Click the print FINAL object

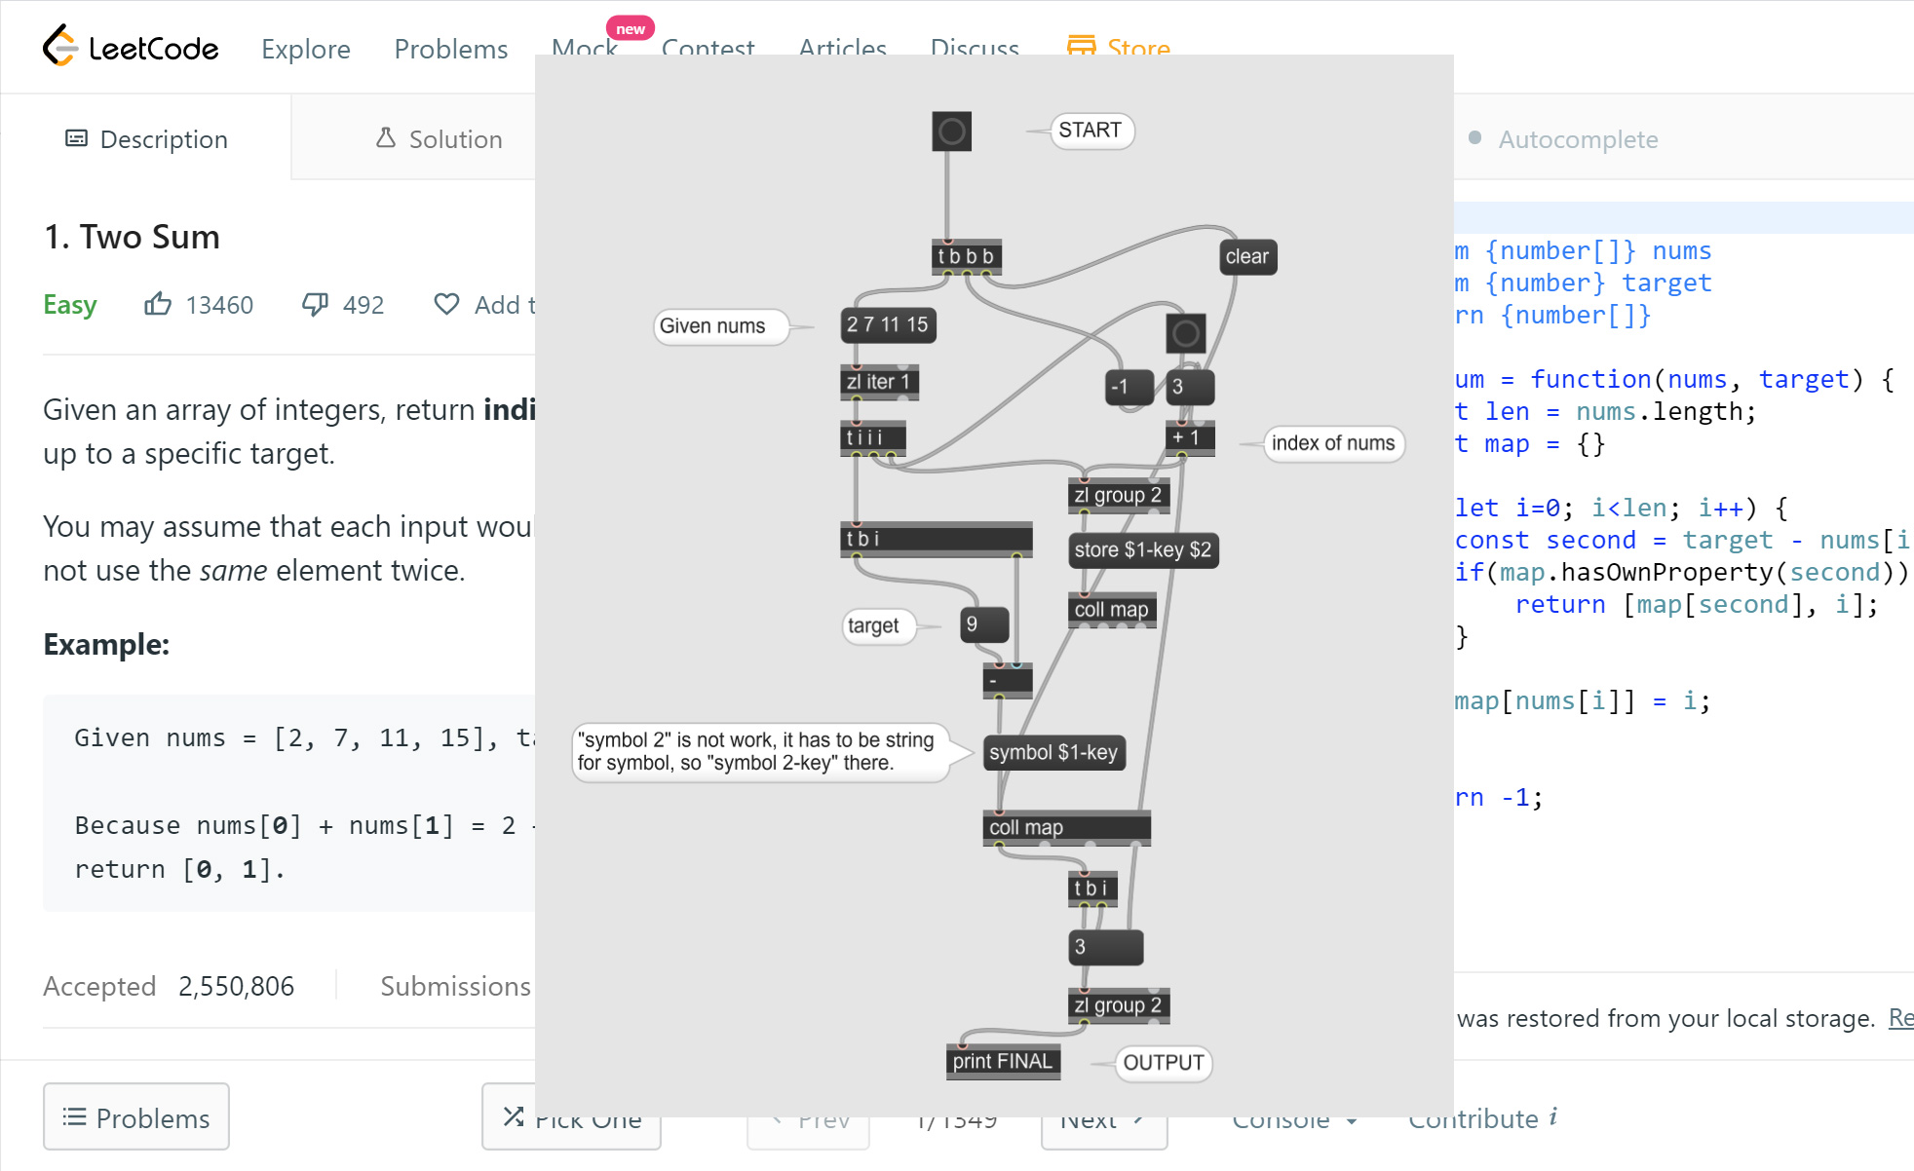click(x=1003, y=1062)
